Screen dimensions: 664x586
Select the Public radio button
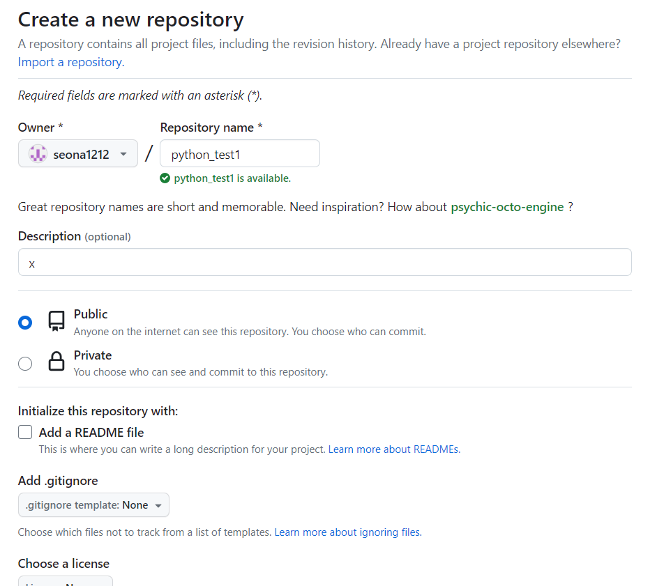pos(25,323)
